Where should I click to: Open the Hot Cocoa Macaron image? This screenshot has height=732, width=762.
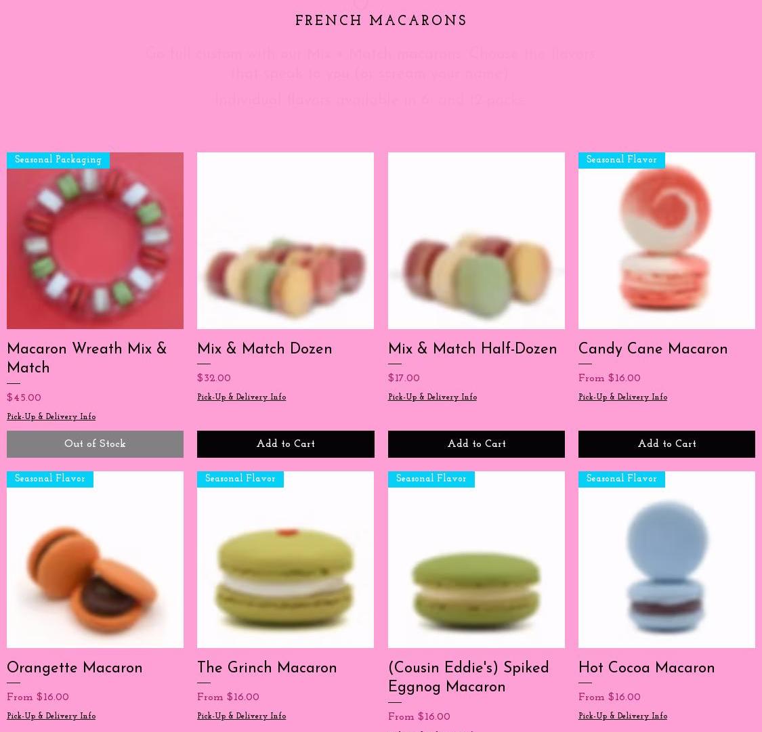(666, 559)
